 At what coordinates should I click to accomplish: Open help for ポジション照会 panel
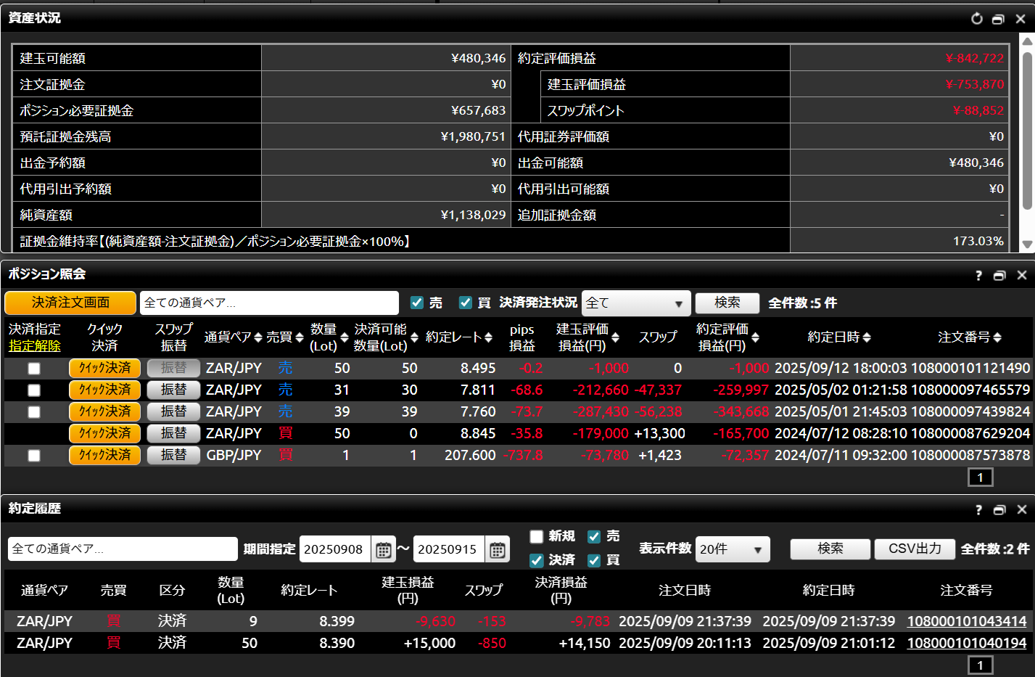978,276
